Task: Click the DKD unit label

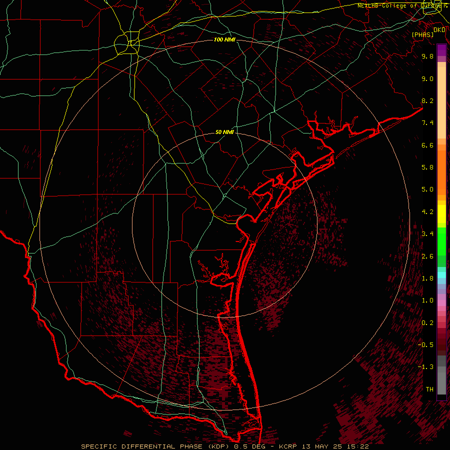Action: (439, 30)
